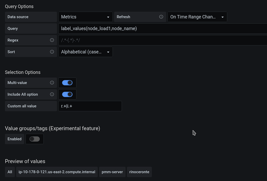
Task: Open the Regex info tooltip icon
Action: [52, 40]
